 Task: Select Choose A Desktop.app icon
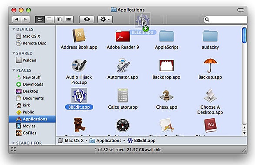210,96
